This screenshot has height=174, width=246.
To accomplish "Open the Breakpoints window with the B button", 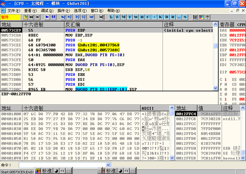I will (167, 17).
